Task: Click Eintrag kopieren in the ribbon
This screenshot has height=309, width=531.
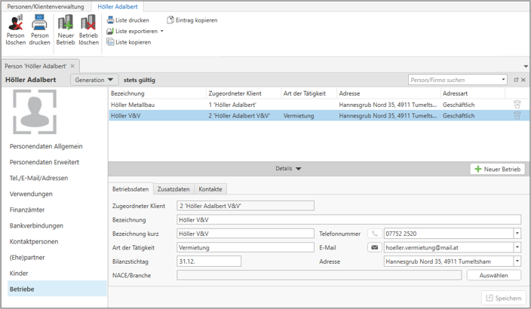Action: point(192,20)
